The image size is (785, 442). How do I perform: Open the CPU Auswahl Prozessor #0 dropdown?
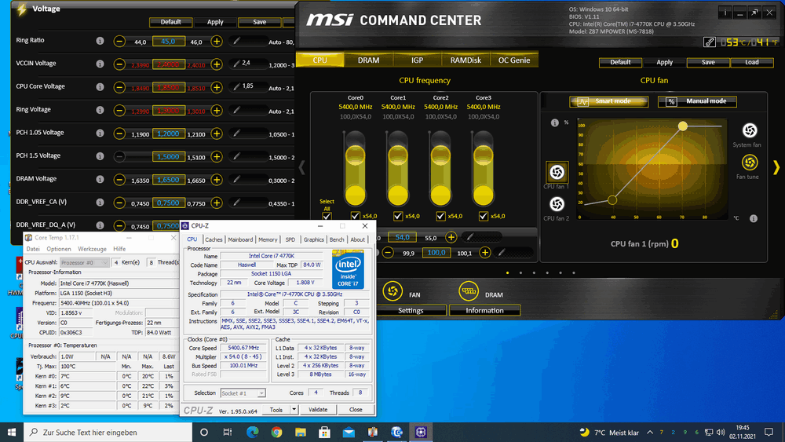tap(84, 262)
